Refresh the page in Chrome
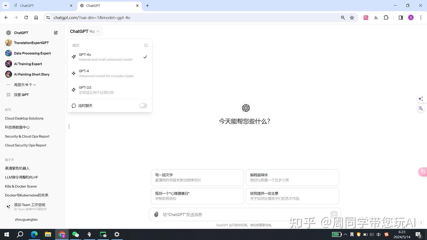 (x=26, y=17)
